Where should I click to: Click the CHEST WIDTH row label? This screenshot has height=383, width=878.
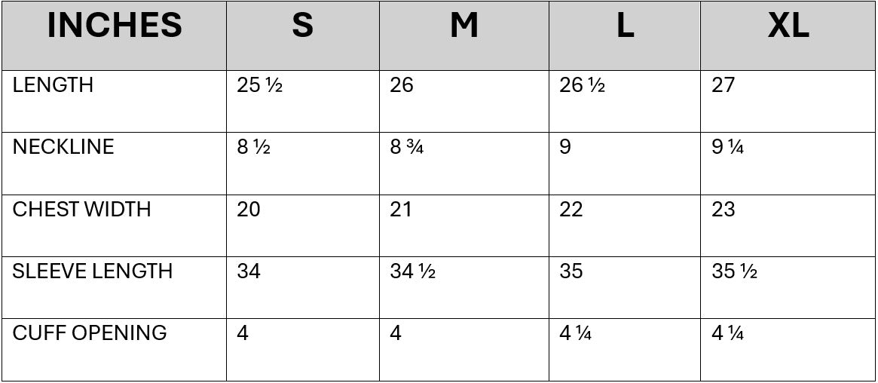[x=81, y=209]
